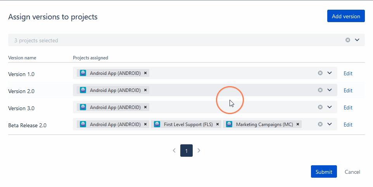
Task: Click Android App project icon in Version 3.0
Action: pos(83,107)
